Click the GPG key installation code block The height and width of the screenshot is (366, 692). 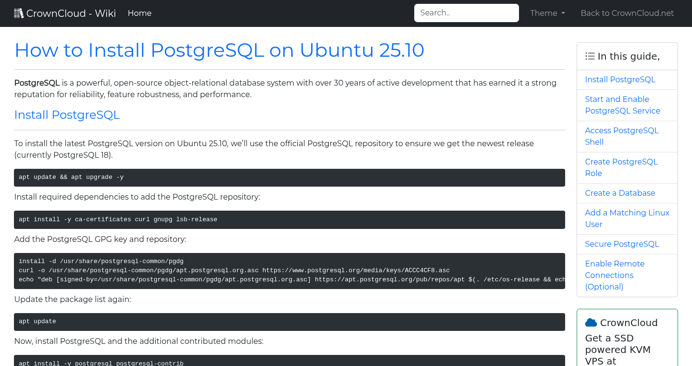(289, 270)
